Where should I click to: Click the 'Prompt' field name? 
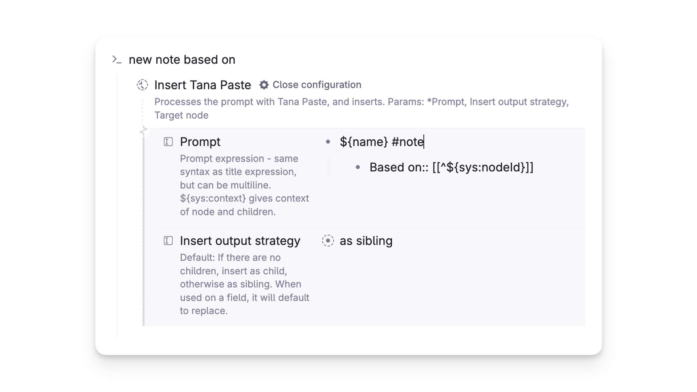(200, 142)
